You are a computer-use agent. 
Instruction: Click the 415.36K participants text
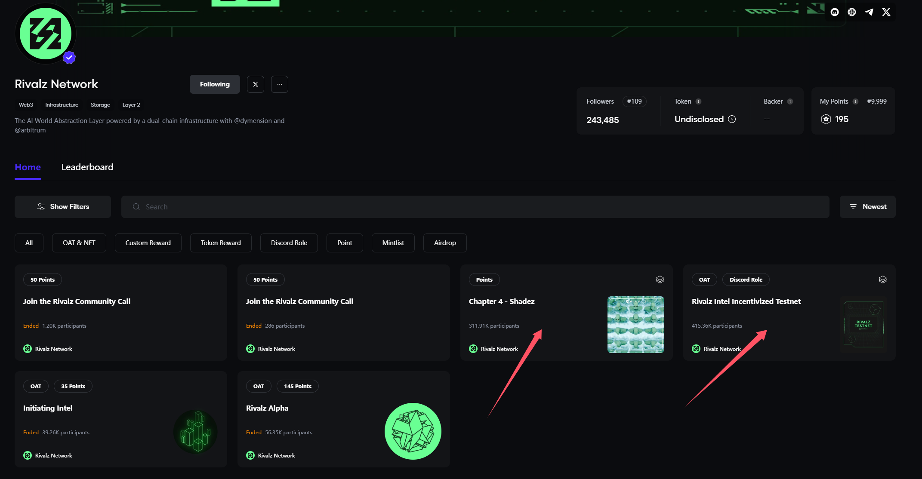(x=717, y=326)
